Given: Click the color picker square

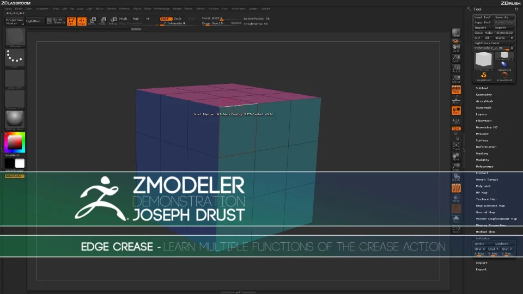Looking at the screenshot, I should 15,142.
